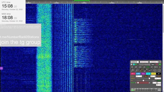Open the bottom off dropdown under squelch row
Screen dimensions: 164x92
pyautogui.click(x=158, y=85)
